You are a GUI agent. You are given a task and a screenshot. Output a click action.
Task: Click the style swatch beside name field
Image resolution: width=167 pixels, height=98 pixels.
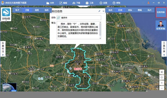(59, 18)
